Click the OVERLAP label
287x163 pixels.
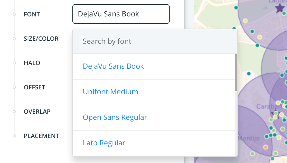37,112
